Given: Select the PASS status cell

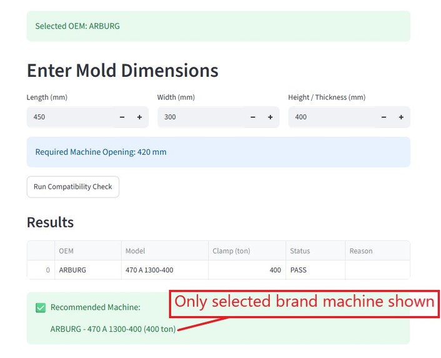Looking at the screenshot, I should tap(315, 270).
